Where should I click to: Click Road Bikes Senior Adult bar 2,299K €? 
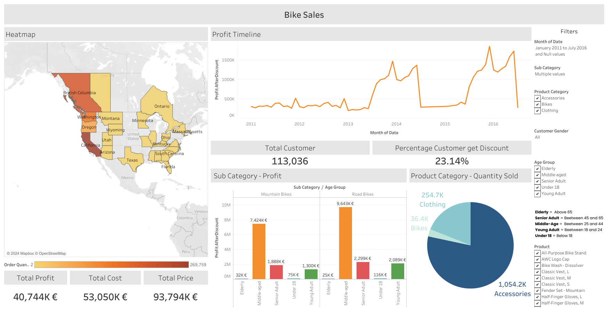(x=363, y=270)
